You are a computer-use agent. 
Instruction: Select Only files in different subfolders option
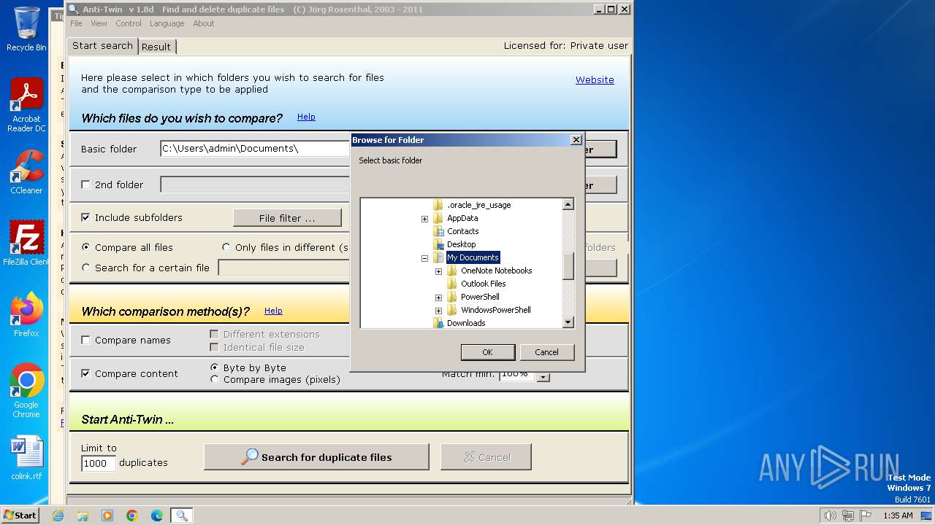(x=226, y=247)
